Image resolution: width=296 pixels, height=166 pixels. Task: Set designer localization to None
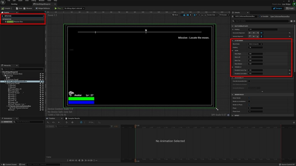point(175,15)
